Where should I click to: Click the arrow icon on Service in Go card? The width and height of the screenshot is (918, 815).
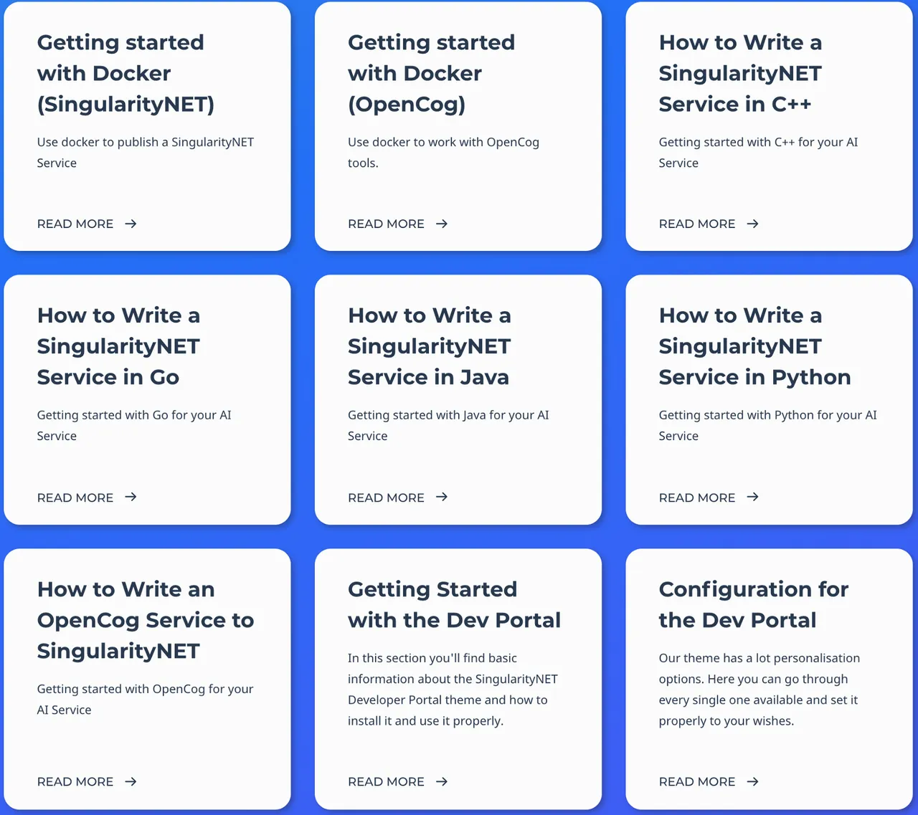point(131,497)
